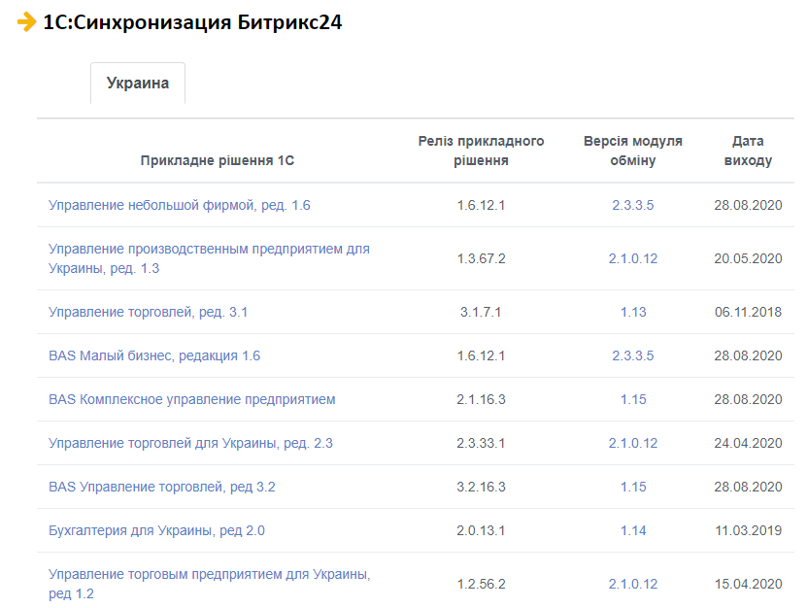The width and height of the screenshot is (807, 608).
Task: Open the Управление небольшой фирмой, ред. 1.6 link
Action: pos(179,205)
